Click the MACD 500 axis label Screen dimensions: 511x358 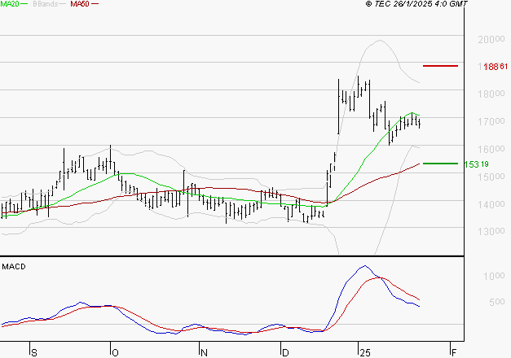[497, 302]
